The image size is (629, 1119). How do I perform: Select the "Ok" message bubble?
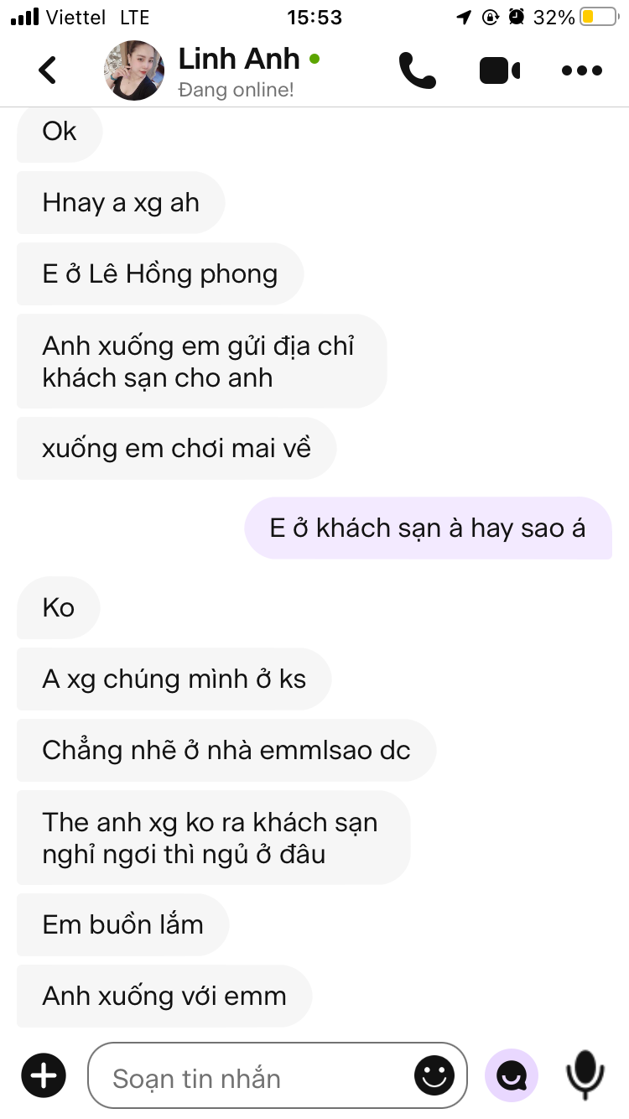point(60,131)
